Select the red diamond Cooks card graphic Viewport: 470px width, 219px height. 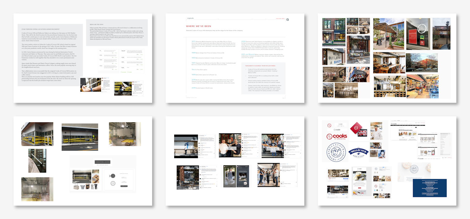pos(356,128)
